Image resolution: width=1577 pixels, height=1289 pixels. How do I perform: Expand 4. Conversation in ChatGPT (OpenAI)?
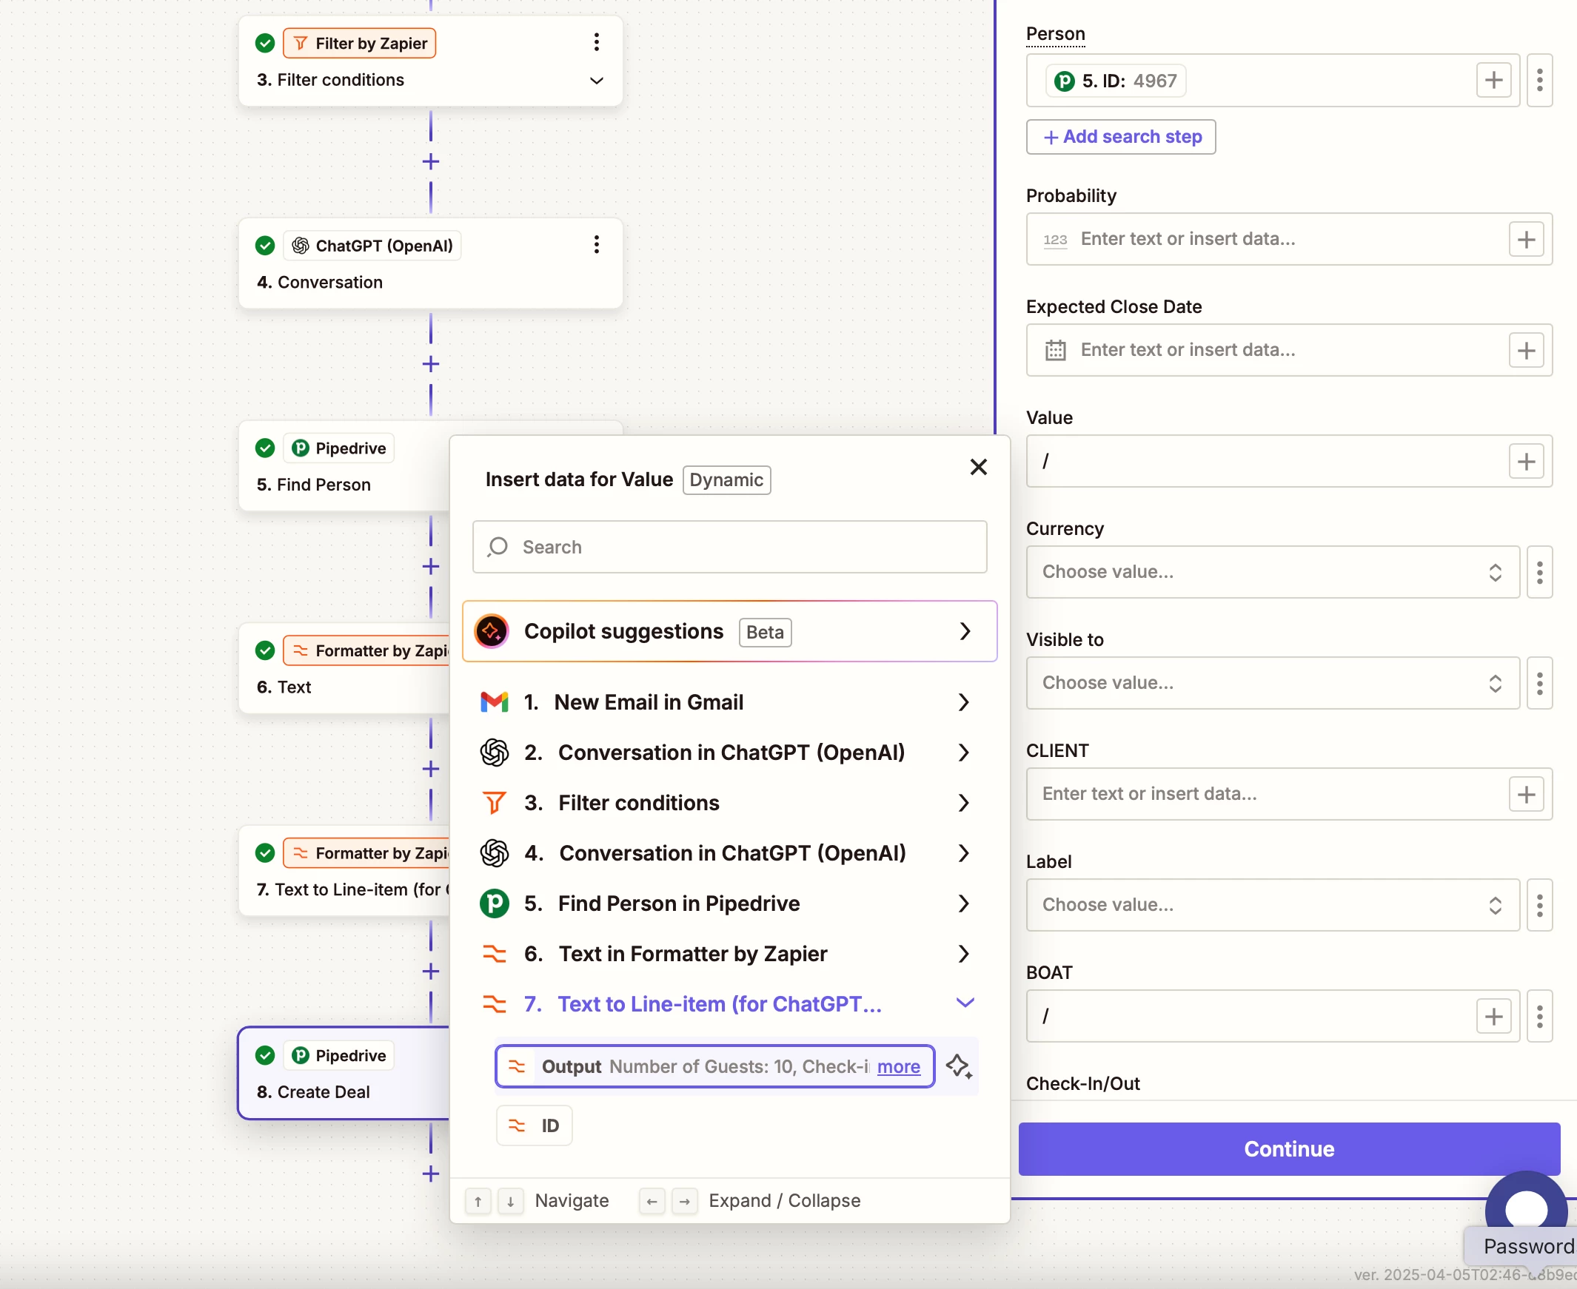[729, 854]
